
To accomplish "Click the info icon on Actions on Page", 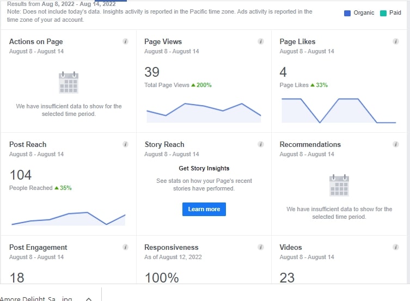I will (x=125, y=41).
